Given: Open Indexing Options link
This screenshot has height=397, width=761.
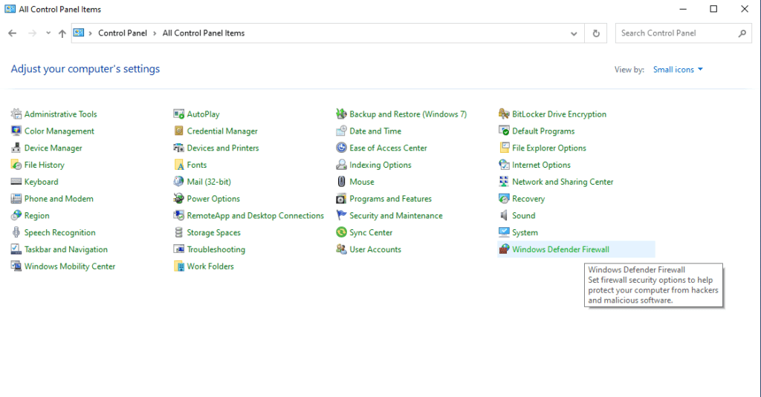Looking at the screenshot, I should pyautogui.click(x=380, y=165).
